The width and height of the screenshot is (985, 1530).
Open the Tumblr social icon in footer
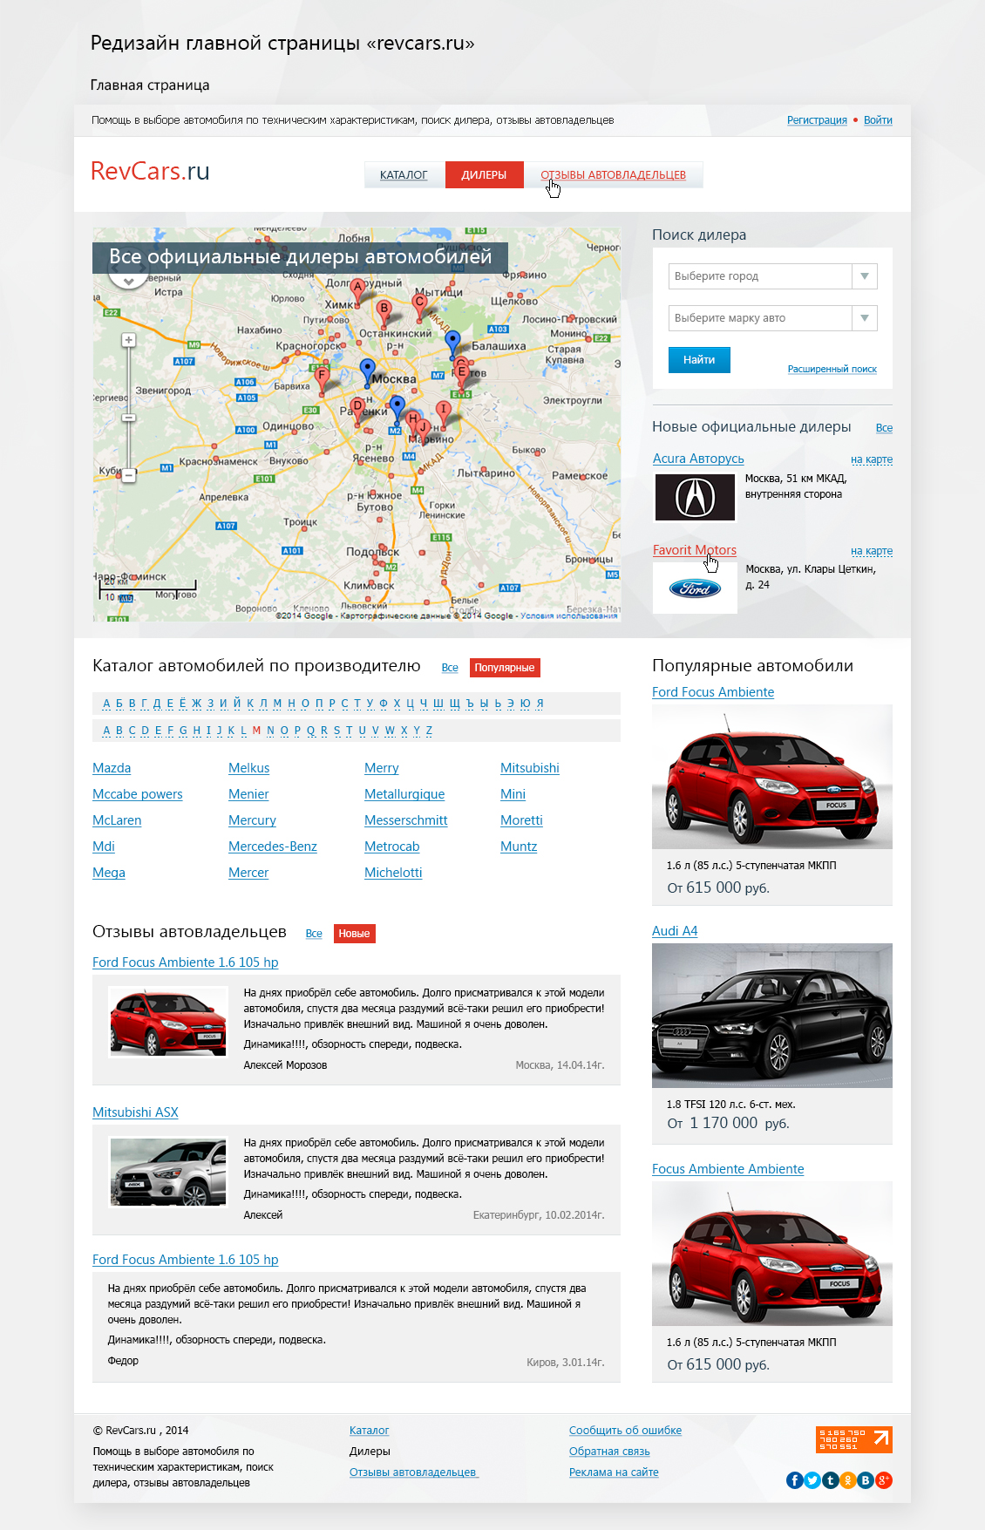point(830,1479)
